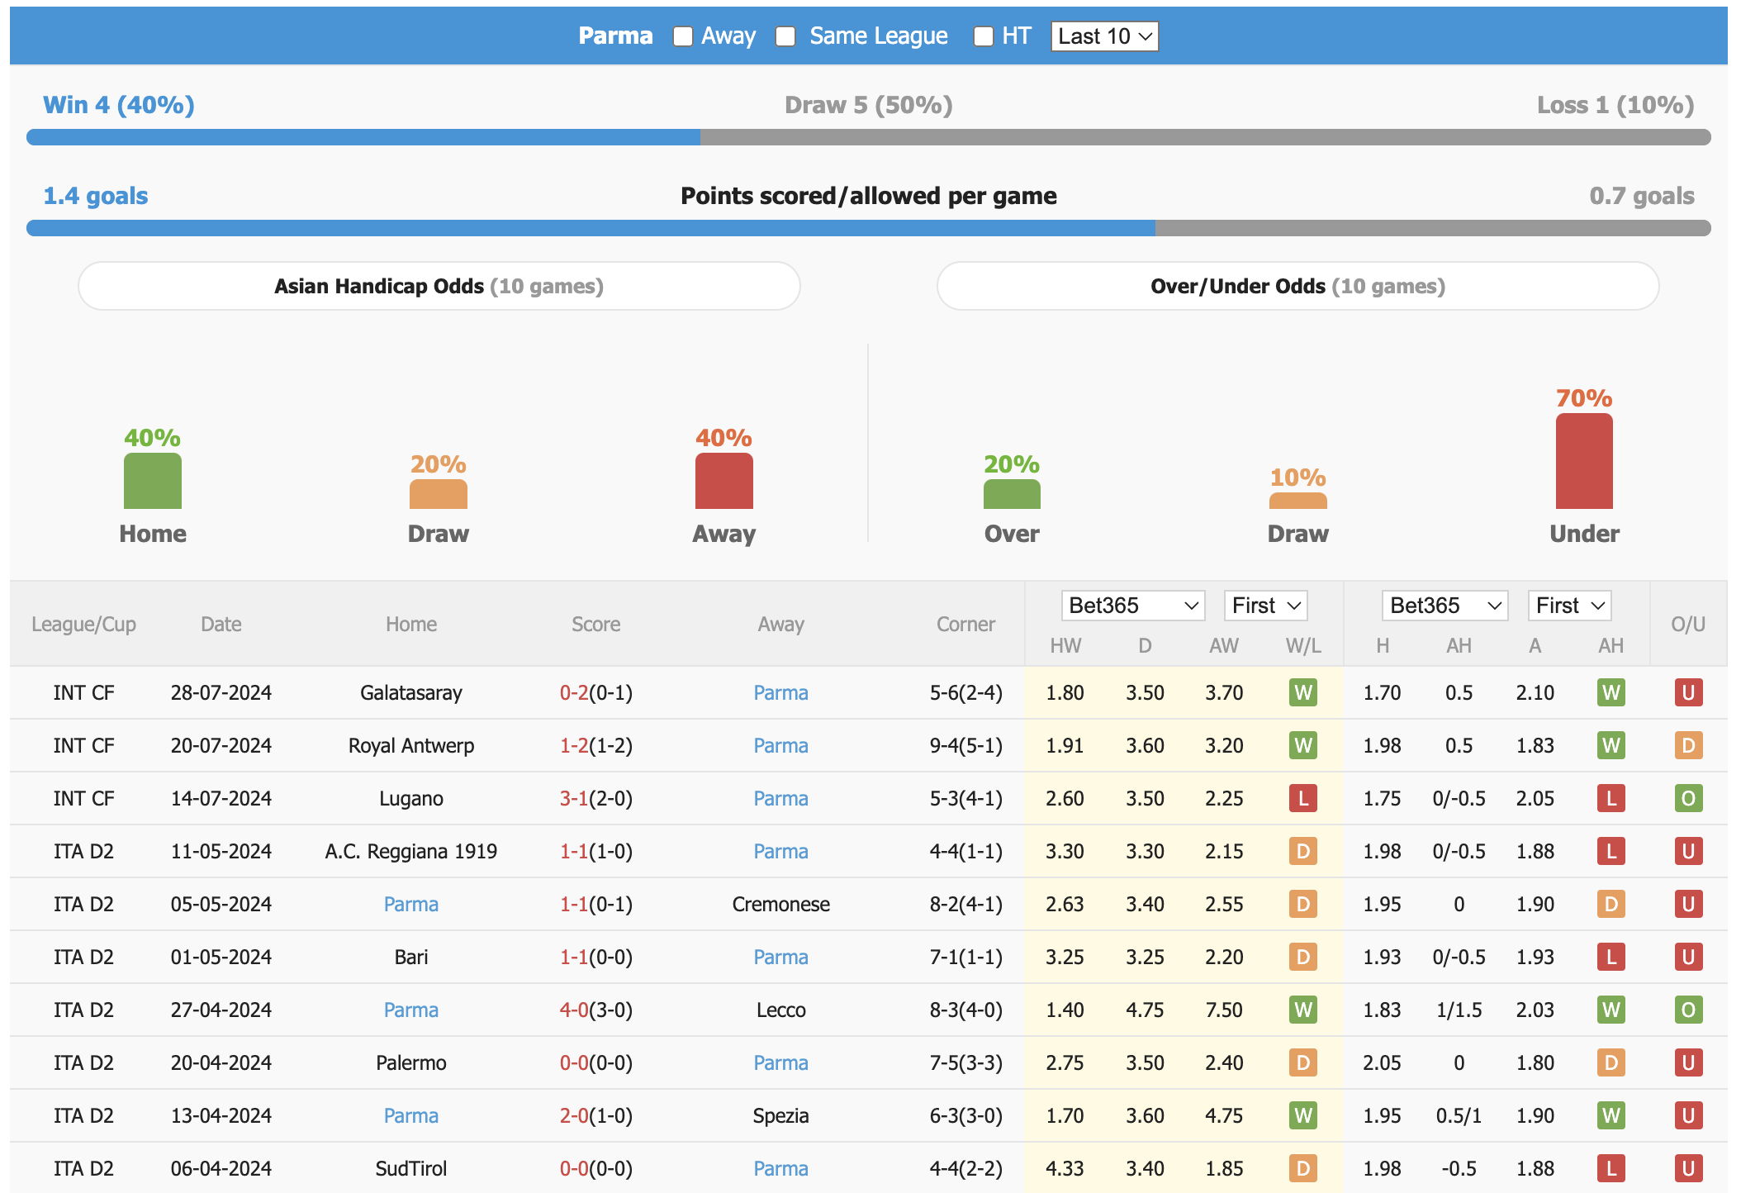The image size is (1741, 1193).
Task: Click the 1/1.5 handicap in Lecco row
Action: (1459, 1010)
